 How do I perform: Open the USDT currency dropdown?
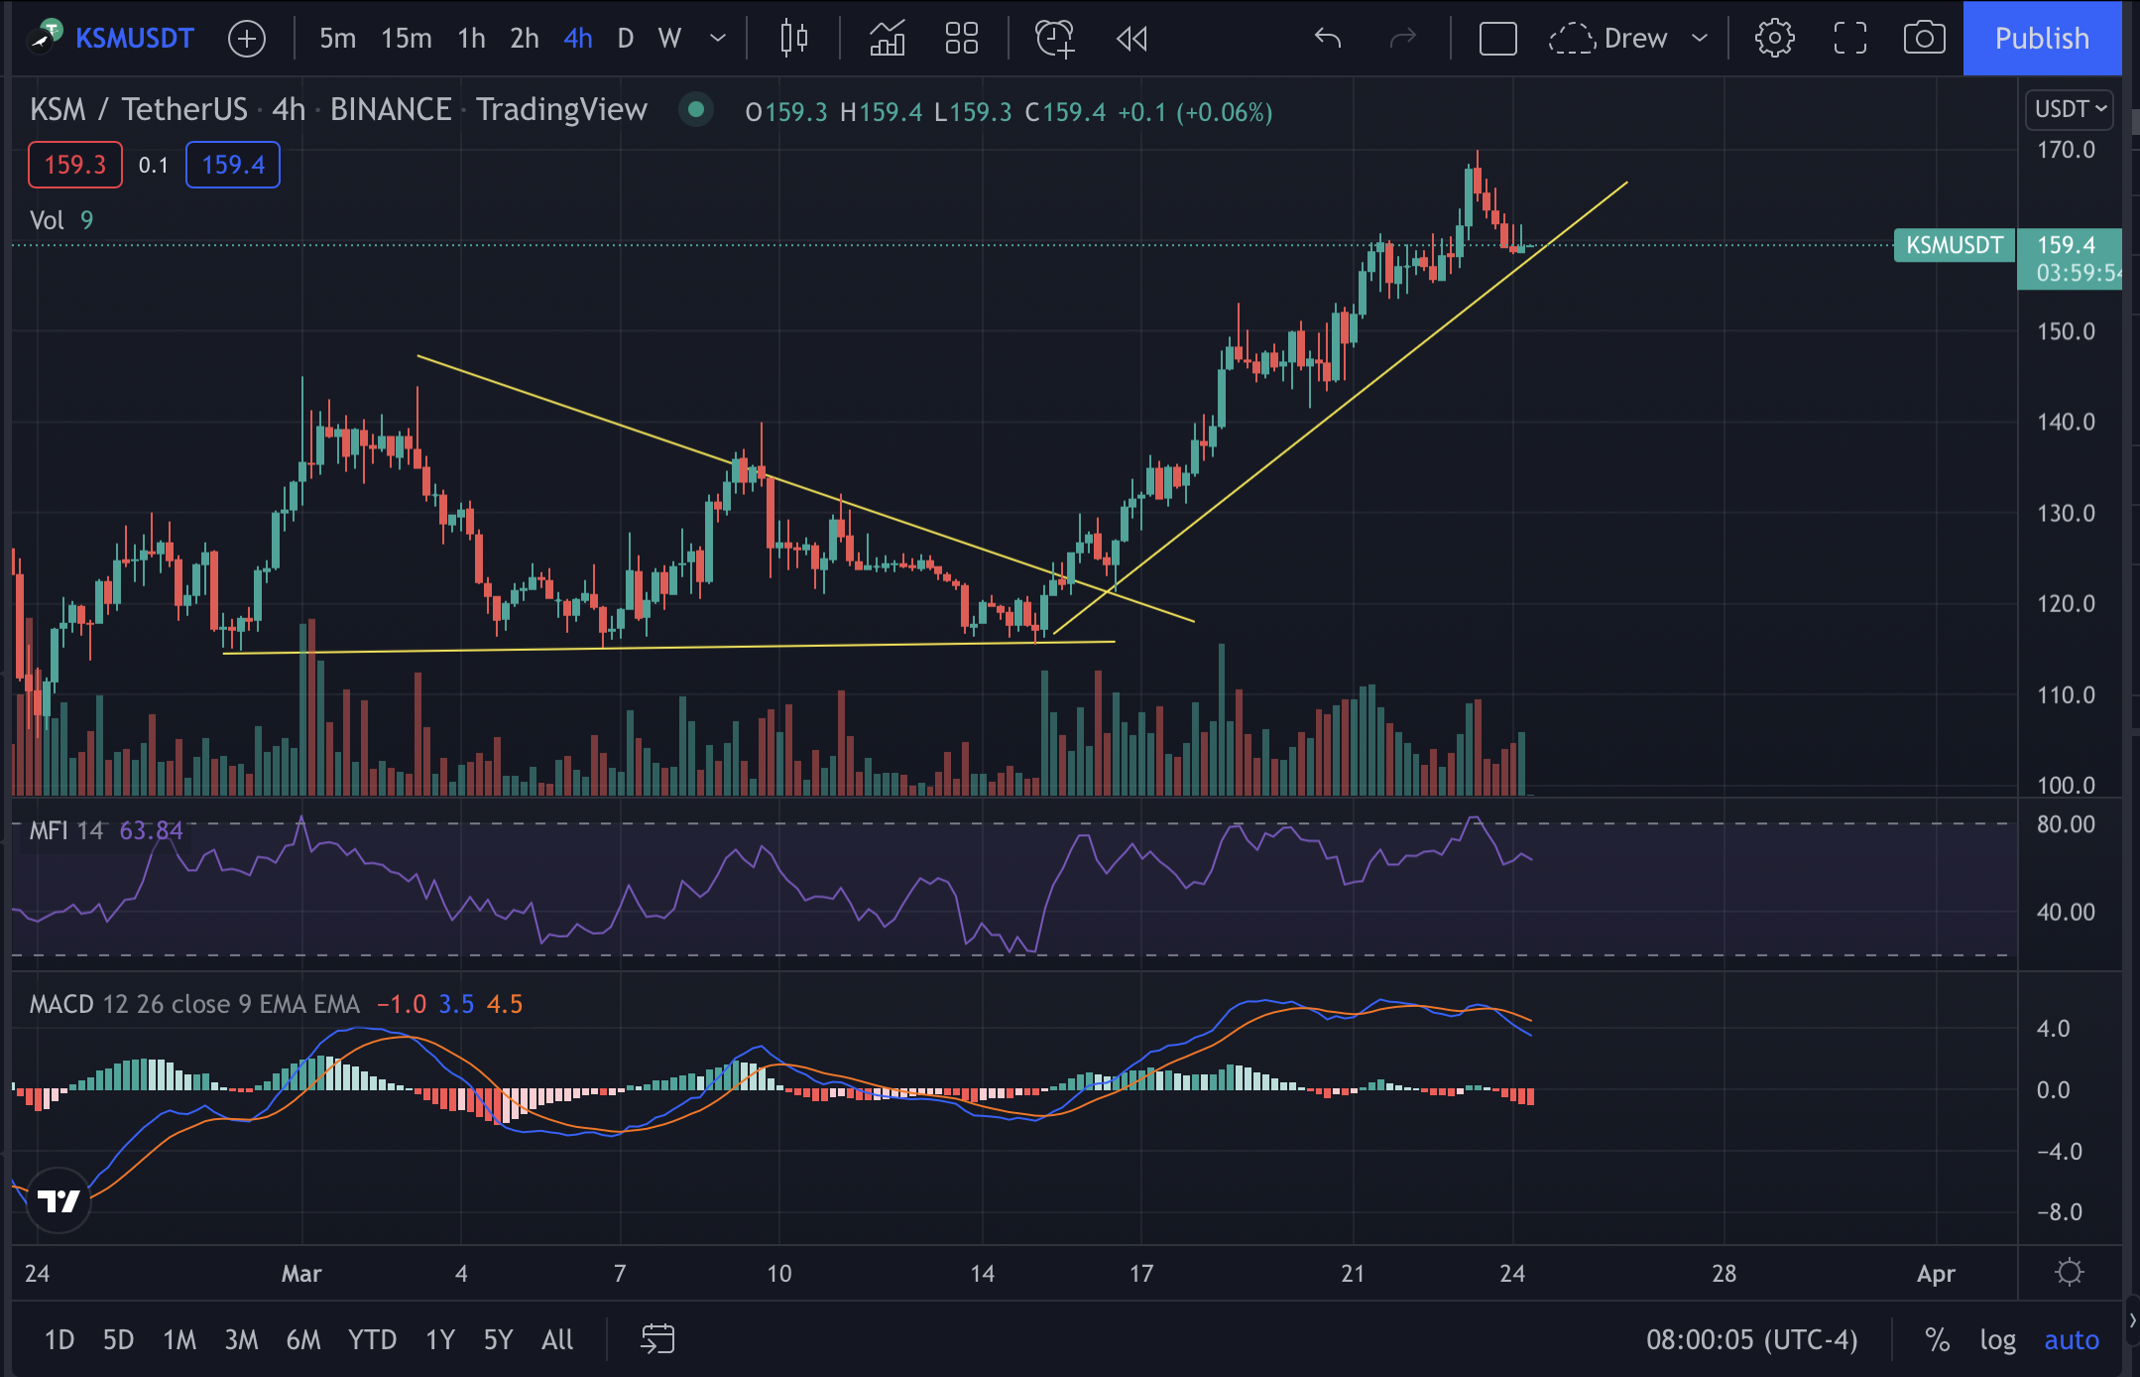pyautogui.click(x=2070, y=109)
